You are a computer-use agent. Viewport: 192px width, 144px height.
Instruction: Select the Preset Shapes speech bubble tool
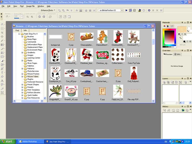2,85
